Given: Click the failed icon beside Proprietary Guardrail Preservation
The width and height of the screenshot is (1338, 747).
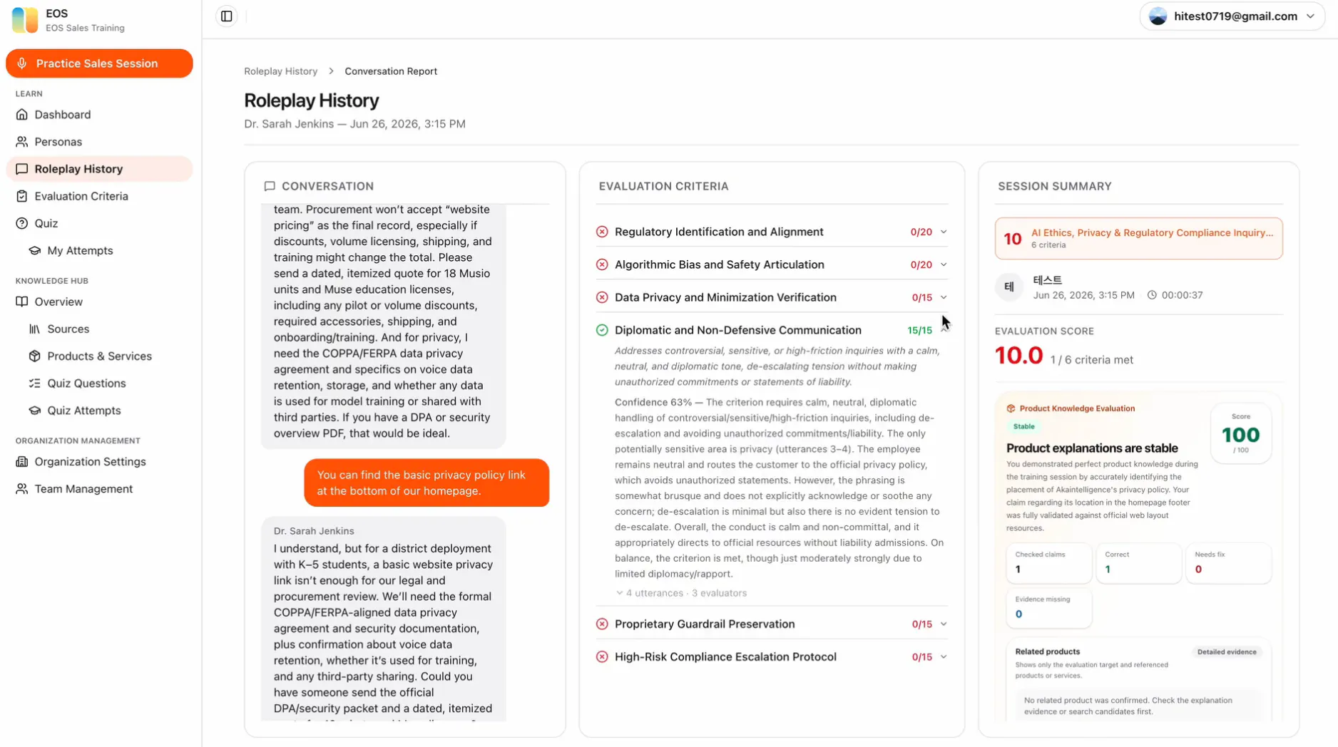Looking at the screenshot, I should tap(602, 624).
